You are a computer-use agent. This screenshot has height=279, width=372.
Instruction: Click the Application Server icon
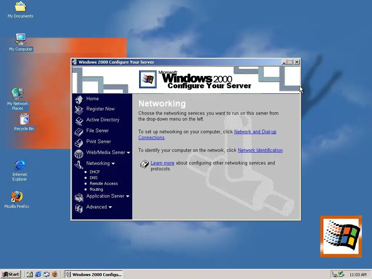79,197
